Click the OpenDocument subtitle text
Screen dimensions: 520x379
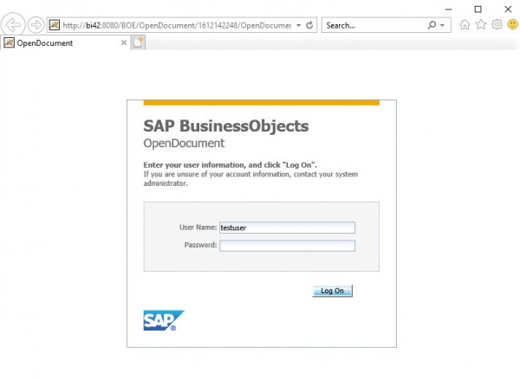[x=184, y=144]
